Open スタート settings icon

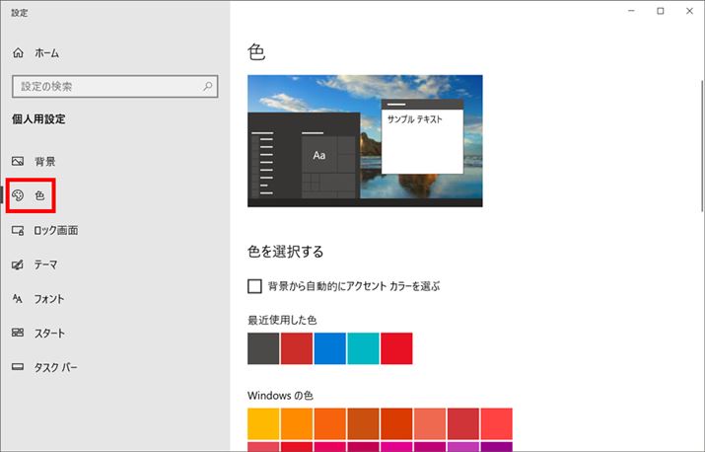point(18,334)
